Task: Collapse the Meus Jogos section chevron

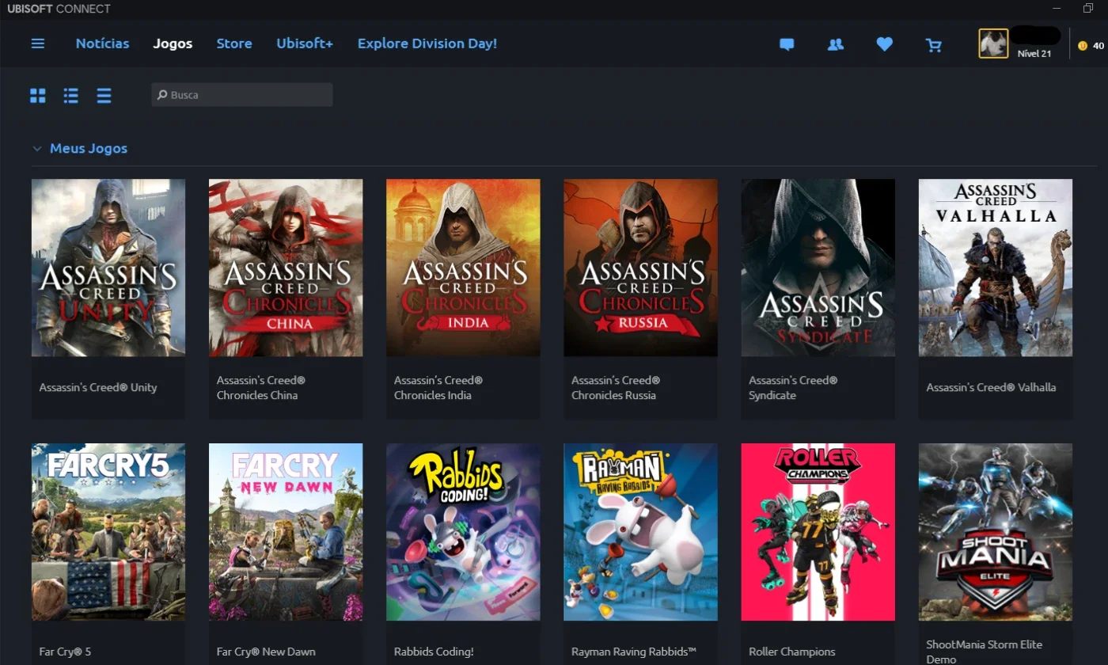Action: 36,149
